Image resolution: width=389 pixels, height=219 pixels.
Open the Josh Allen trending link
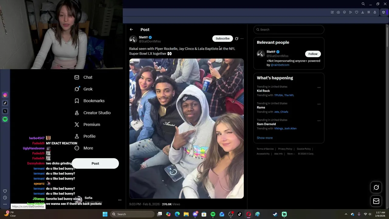tap(290, 128)
